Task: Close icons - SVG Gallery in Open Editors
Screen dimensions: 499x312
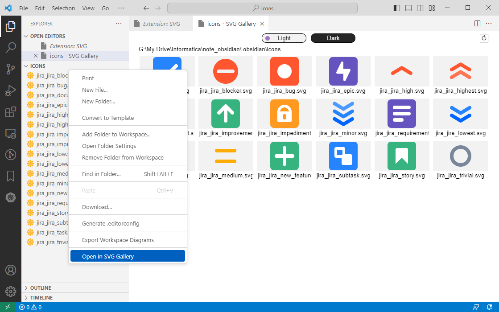Action: (x=36, y=56)
